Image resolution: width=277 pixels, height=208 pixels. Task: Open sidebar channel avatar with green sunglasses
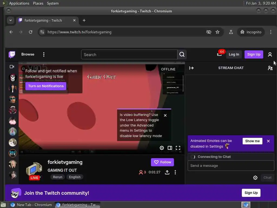13,99
